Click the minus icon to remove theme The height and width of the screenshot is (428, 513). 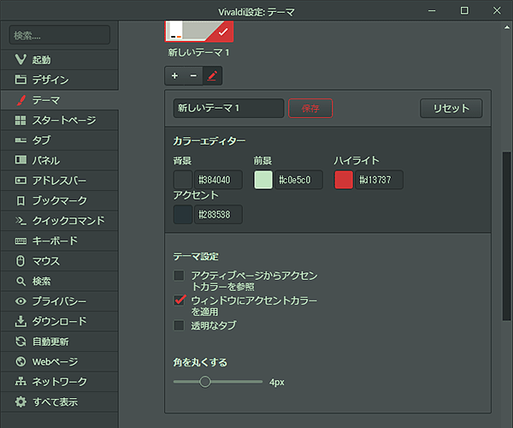point(193,75)
